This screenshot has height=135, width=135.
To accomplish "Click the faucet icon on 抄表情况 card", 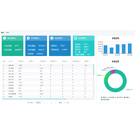I will 28,38.
